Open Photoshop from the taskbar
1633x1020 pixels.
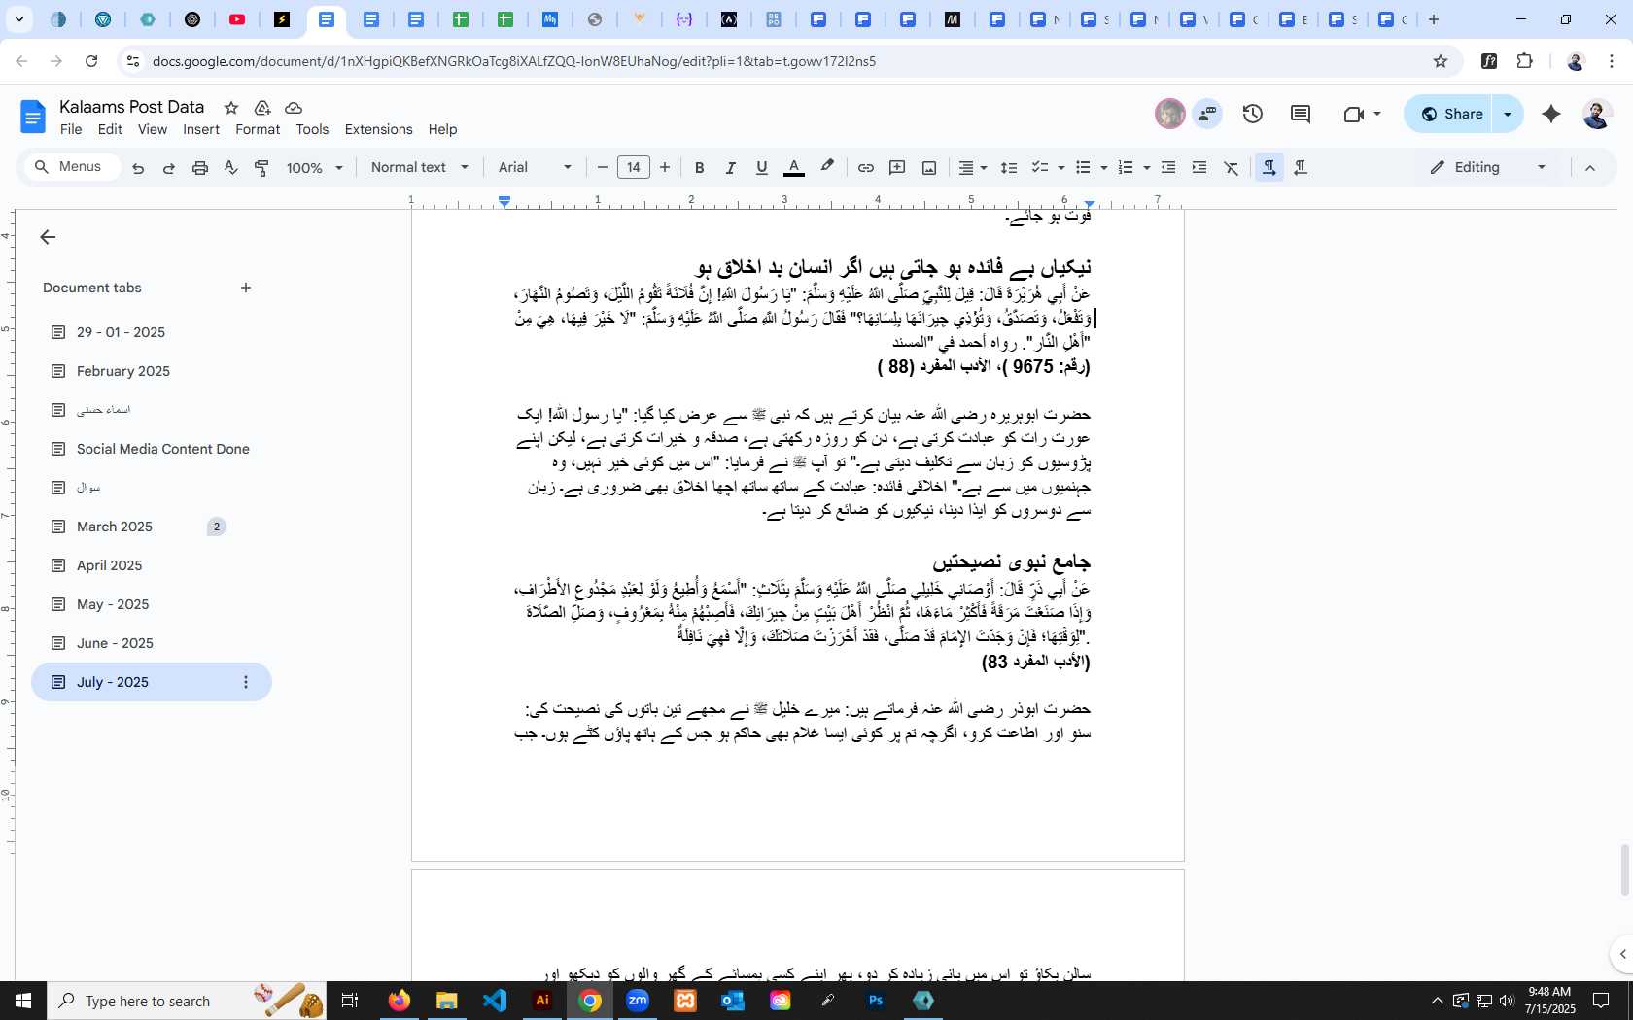click(876, 1001)
